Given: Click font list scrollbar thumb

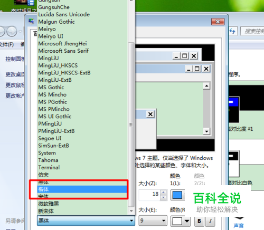Looking at the screenshot, I should (131, 124).
